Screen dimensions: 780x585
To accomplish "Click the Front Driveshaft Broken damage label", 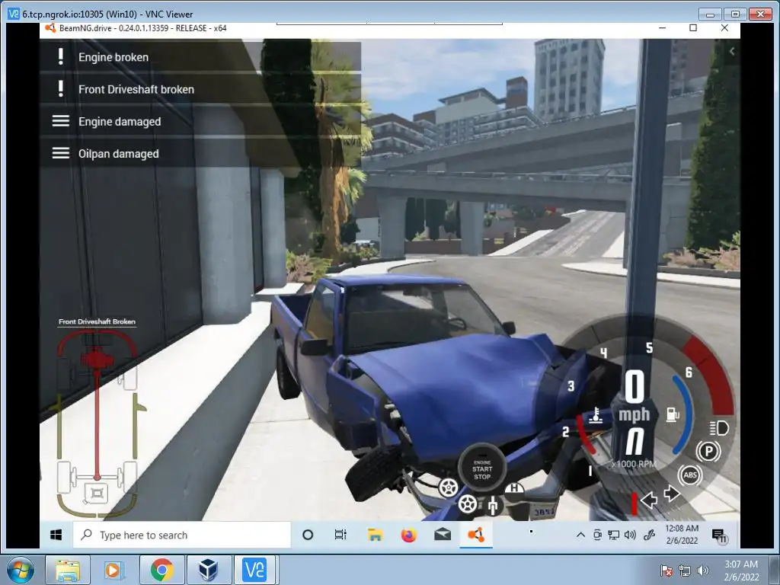I will (97, 321).
